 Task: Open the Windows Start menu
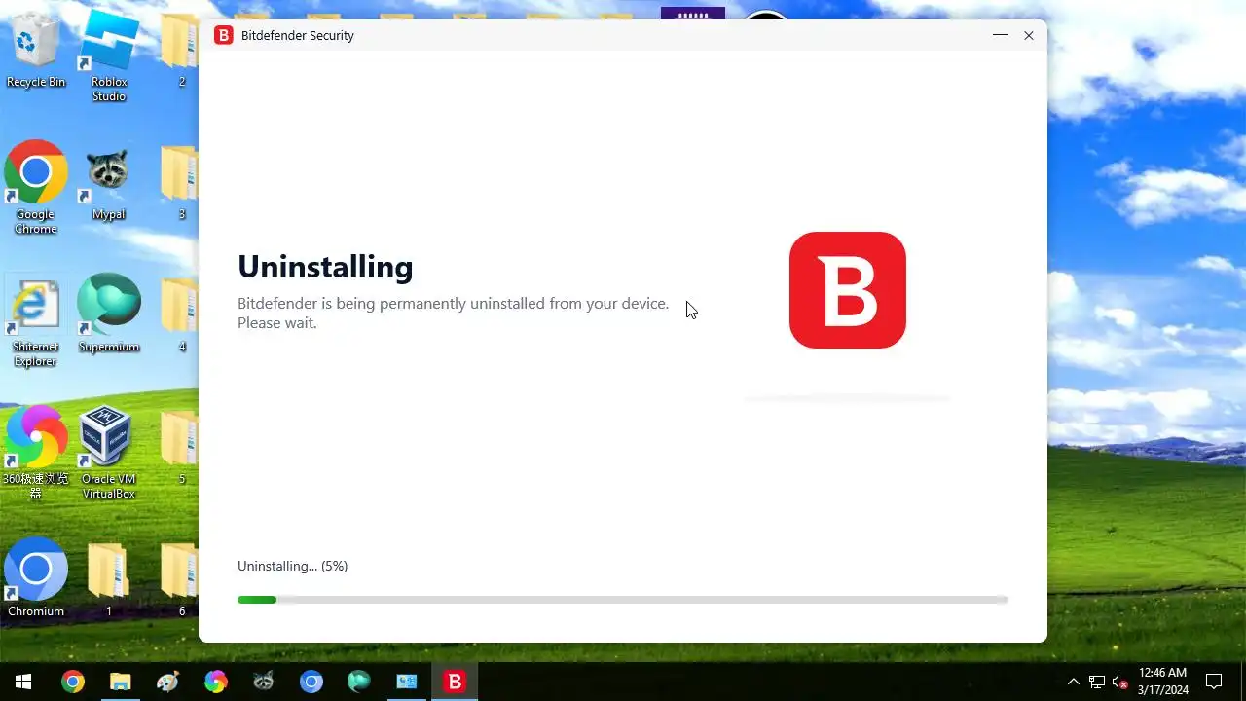23,682
